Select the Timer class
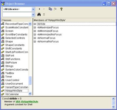This screenshot has height=110, width=117. [x=9, y=77]
